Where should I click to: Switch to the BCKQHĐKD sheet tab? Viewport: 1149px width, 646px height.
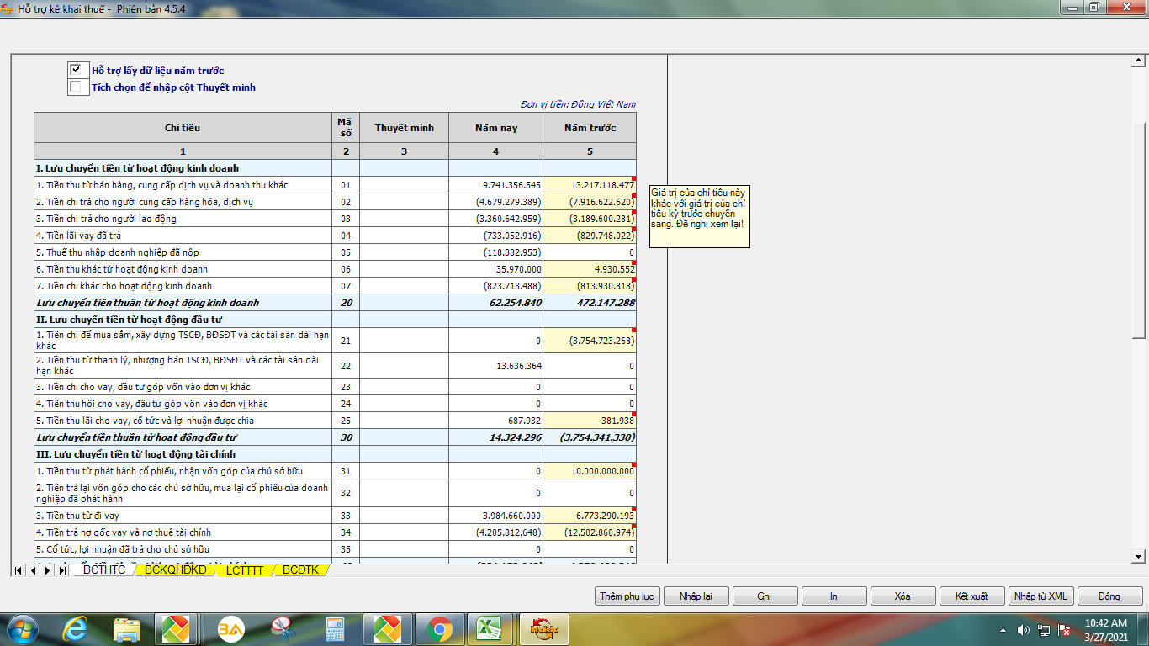[175, 570]
